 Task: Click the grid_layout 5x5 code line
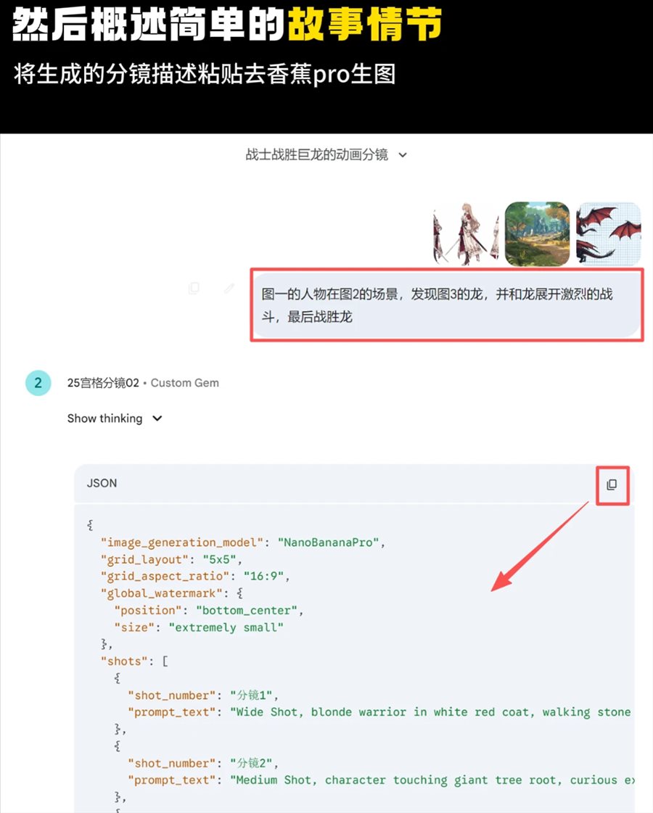pos(172,559)
